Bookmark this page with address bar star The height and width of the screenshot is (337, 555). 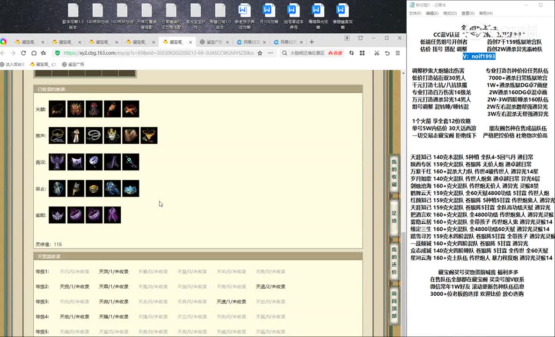point(260,53)
